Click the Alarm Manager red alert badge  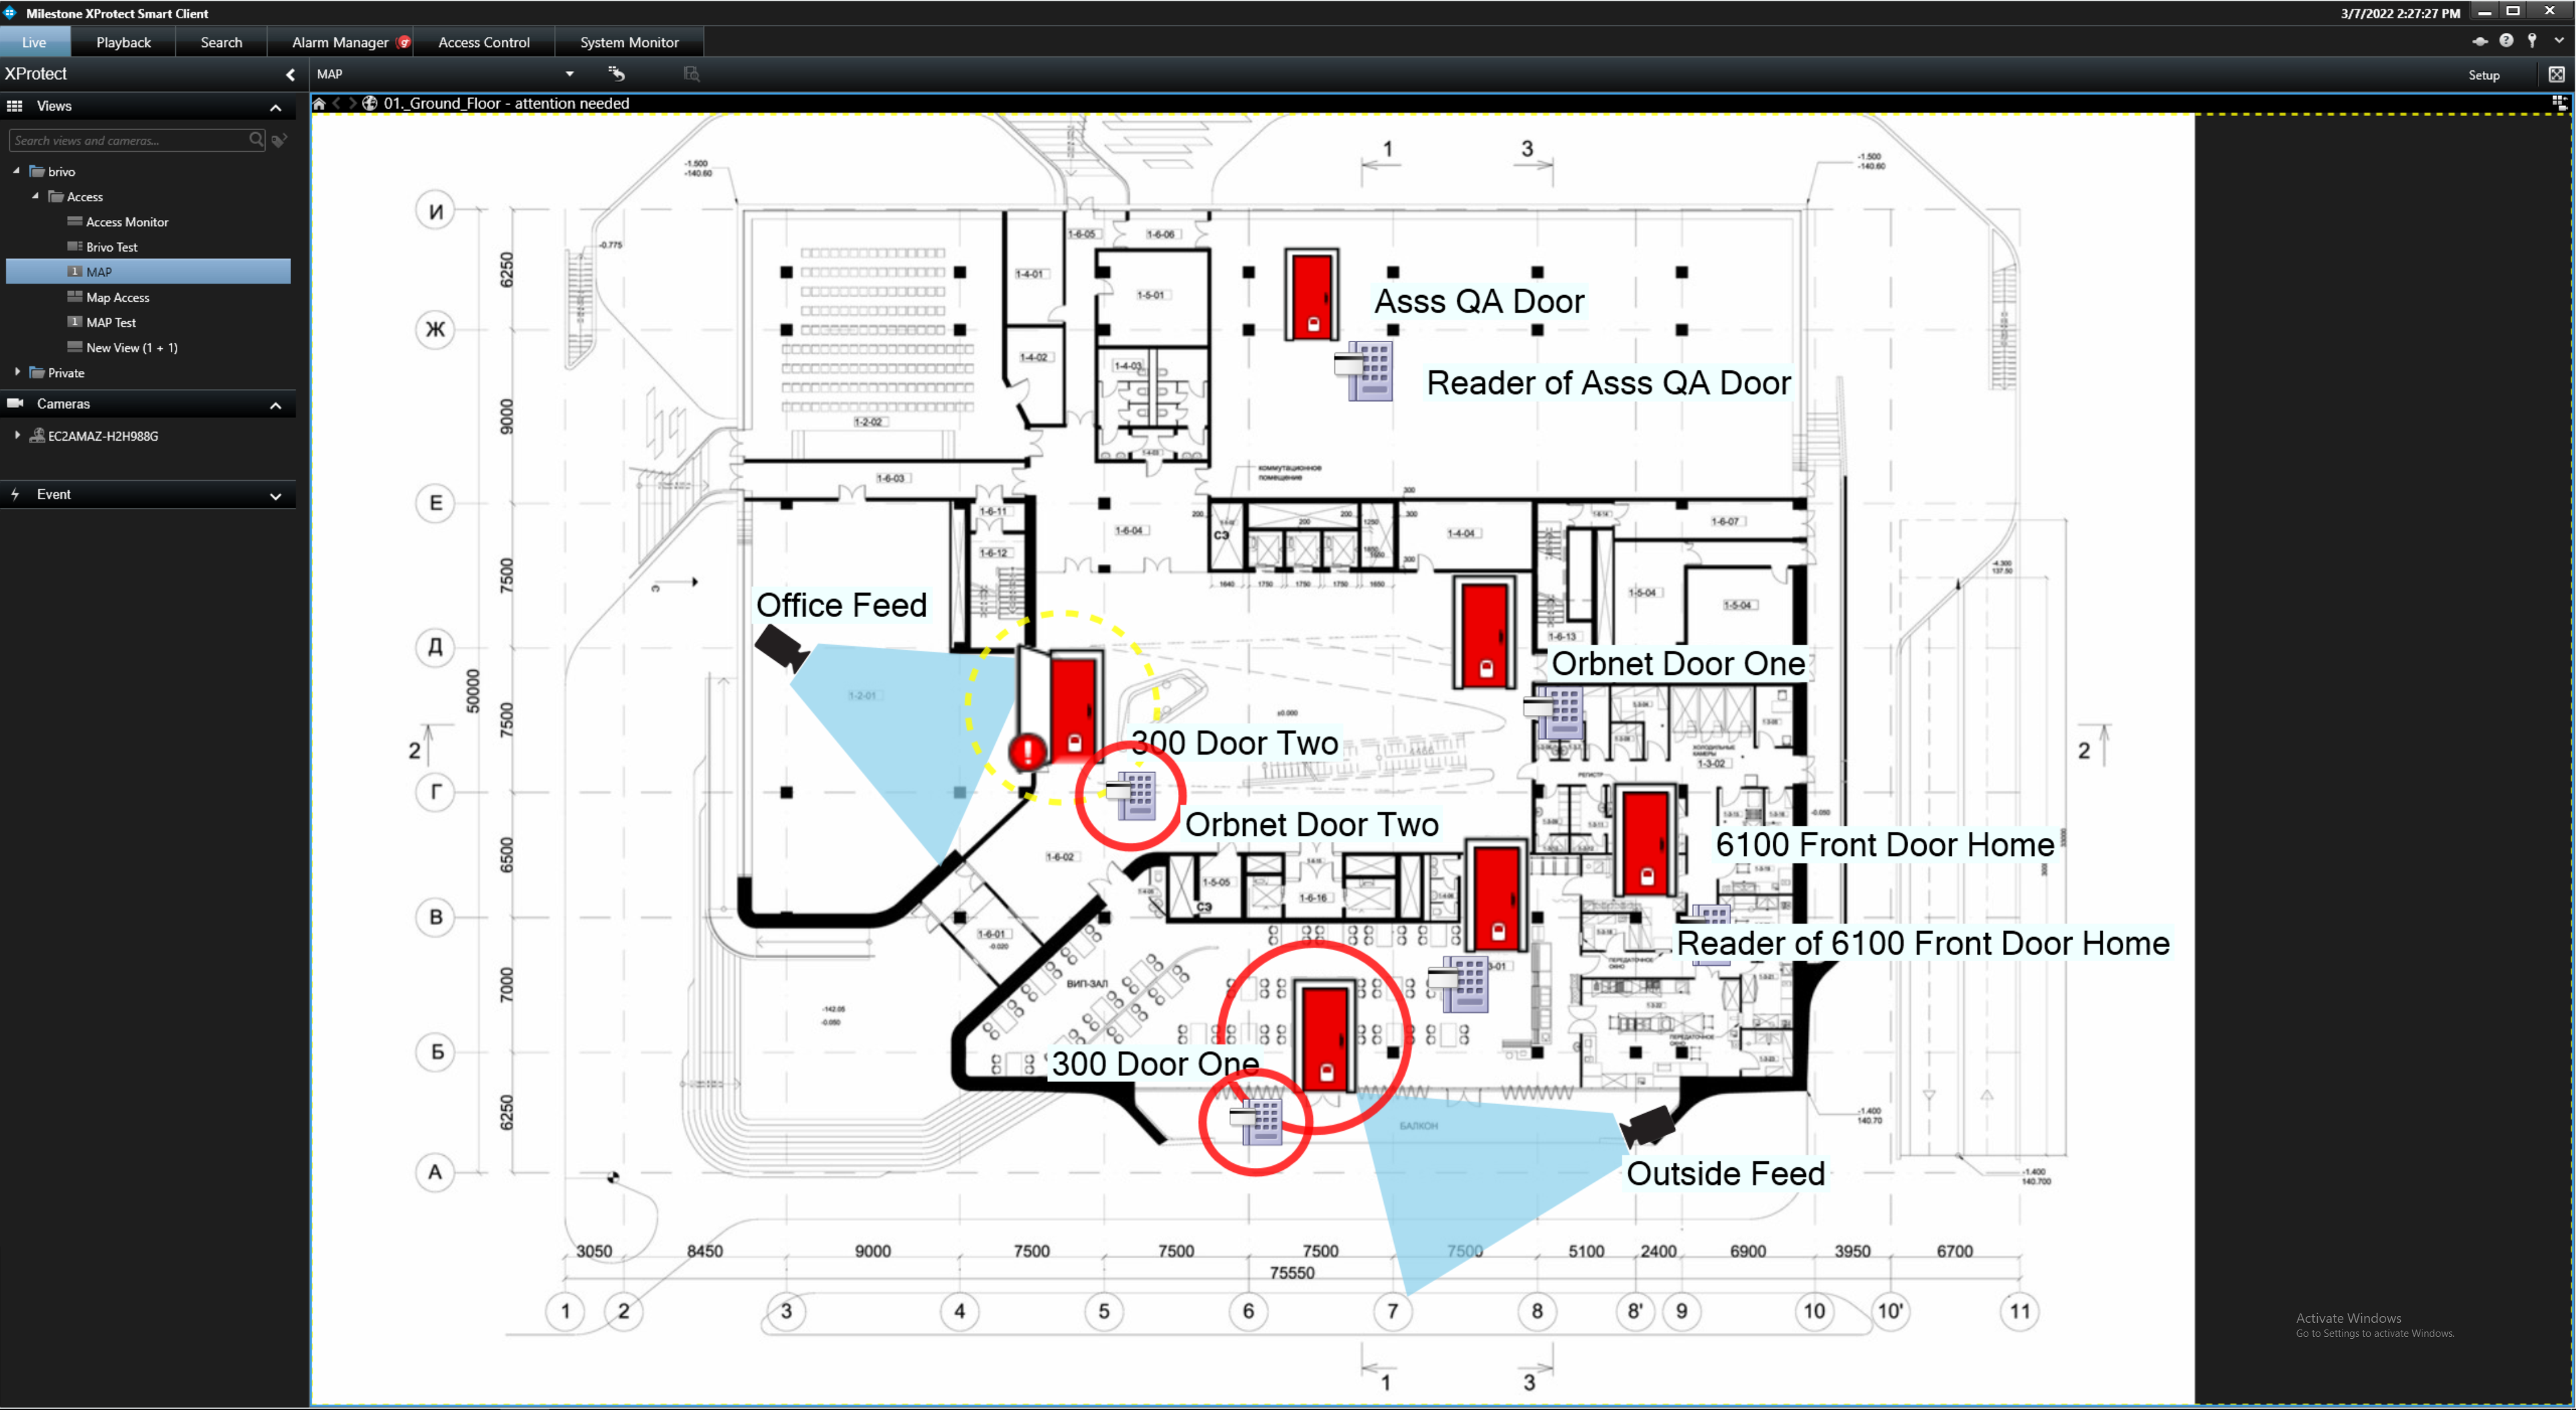[x=404, y=42]
